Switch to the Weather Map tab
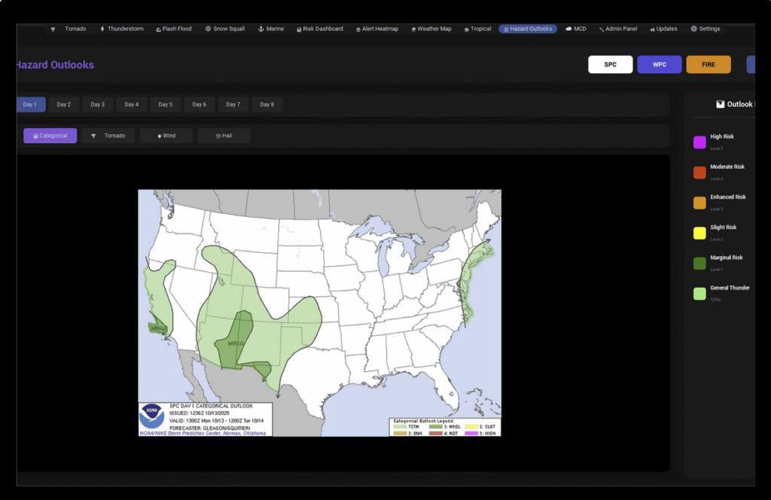This screenshot has height=500, width=771. (431, 29)
